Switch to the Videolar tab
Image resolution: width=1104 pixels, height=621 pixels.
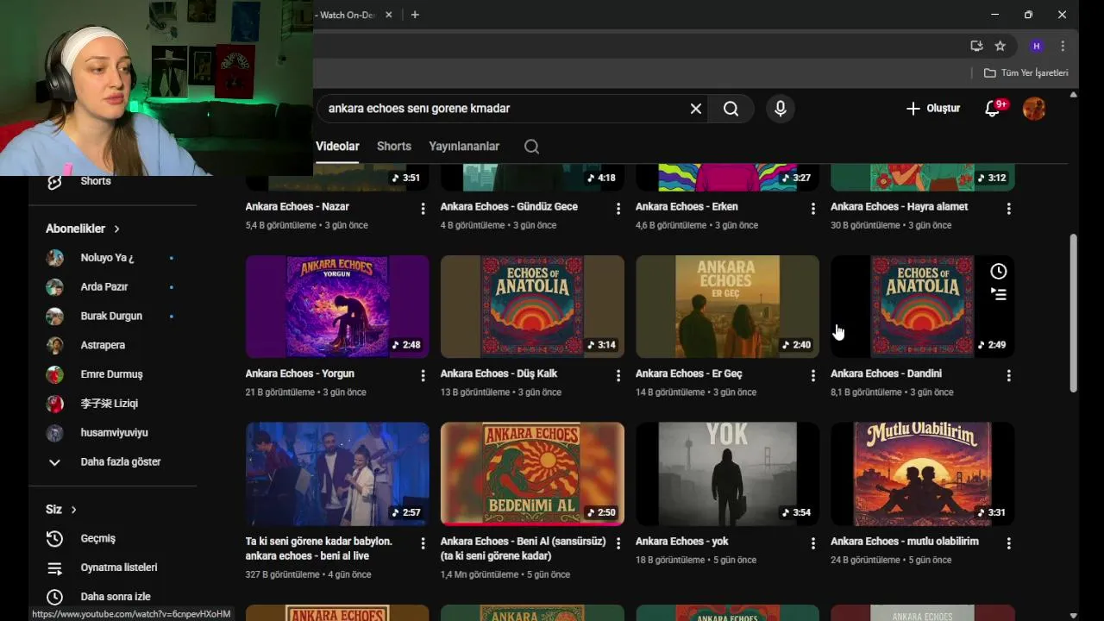(337, 147)
